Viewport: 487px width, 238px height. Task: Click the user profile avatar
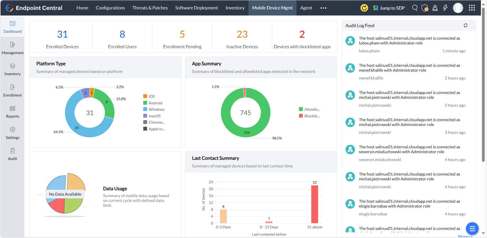[x=458, y=8]
